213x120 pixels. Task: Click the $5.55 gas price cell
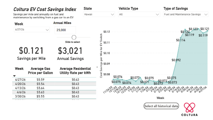(x=40, y=96)
